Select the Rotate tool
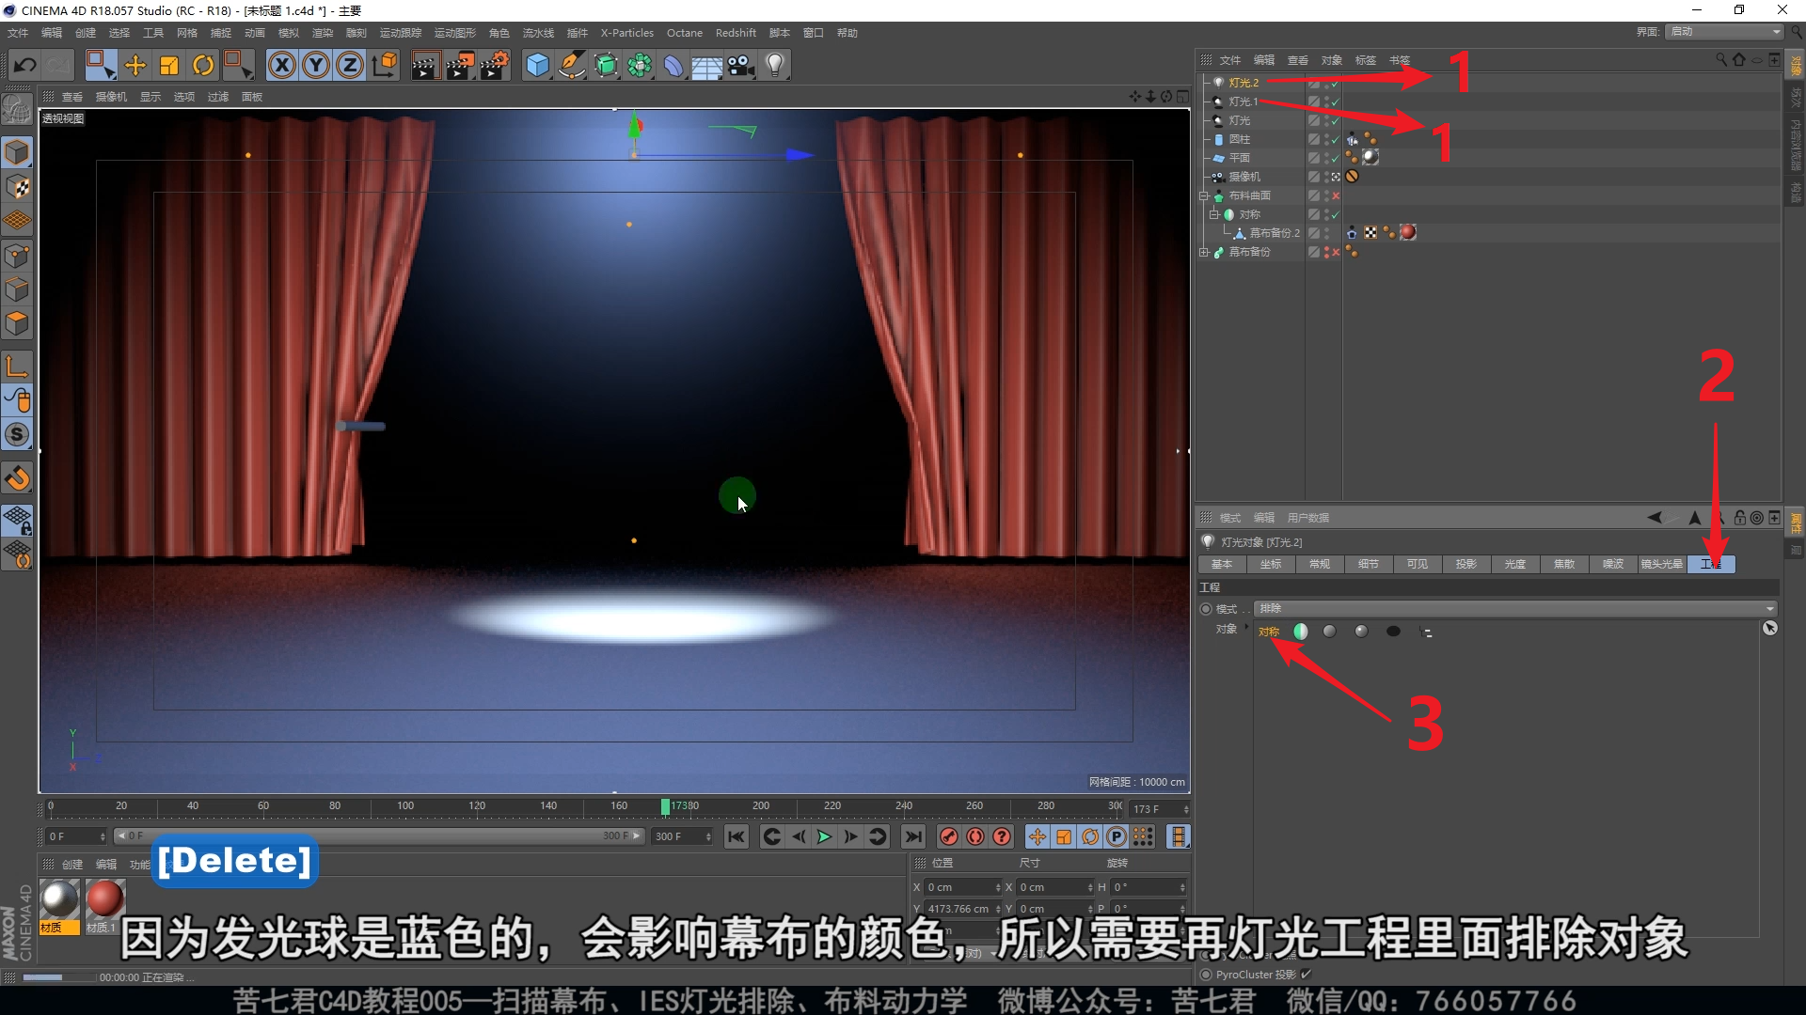 click(x=203, y=65)
